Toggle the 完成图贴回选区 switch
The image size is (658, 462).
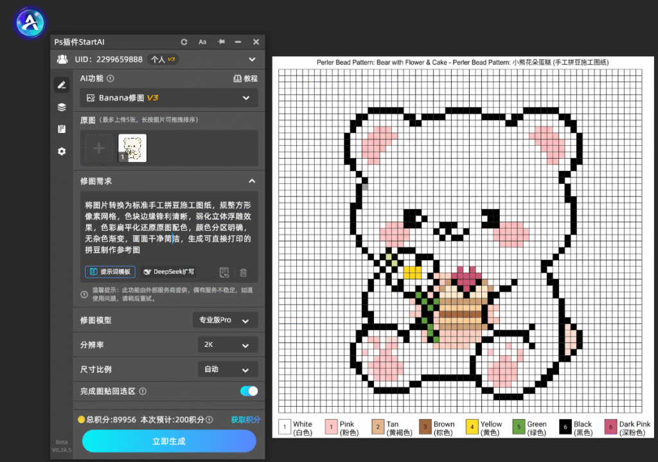click(249, 391)
